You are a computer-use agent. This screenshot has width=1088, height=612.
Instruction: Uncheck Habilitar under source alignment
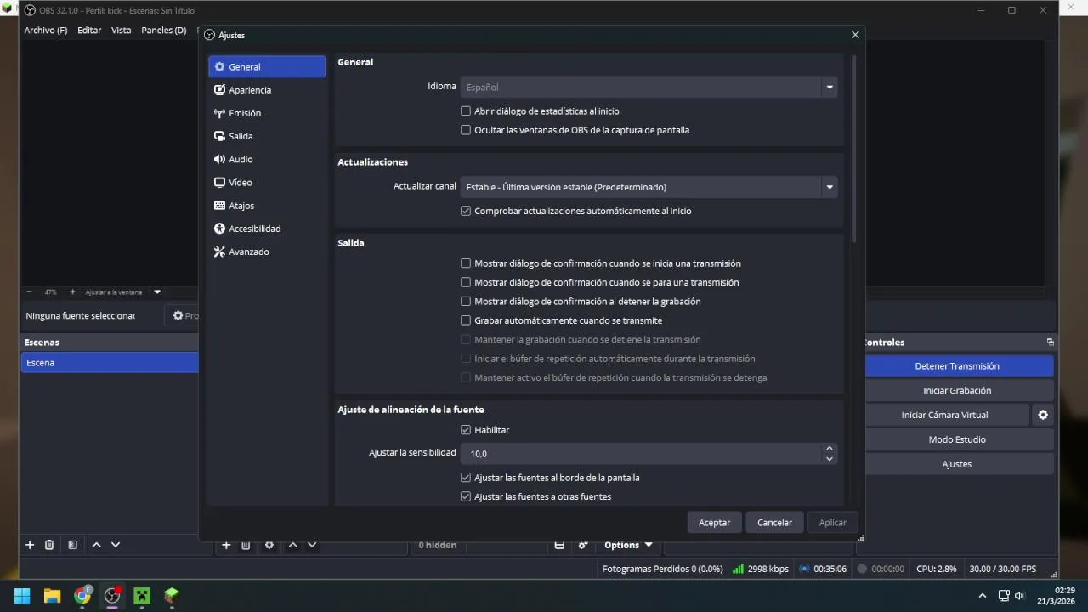[466, 430]
